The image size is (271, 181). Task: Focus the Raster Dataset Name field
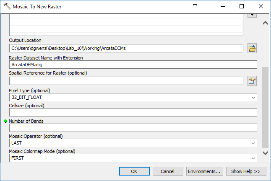coord(133,65)
